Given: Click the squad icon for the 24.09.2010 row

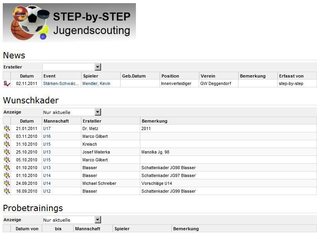Looking at the screenshot, I should click(7, 183).
